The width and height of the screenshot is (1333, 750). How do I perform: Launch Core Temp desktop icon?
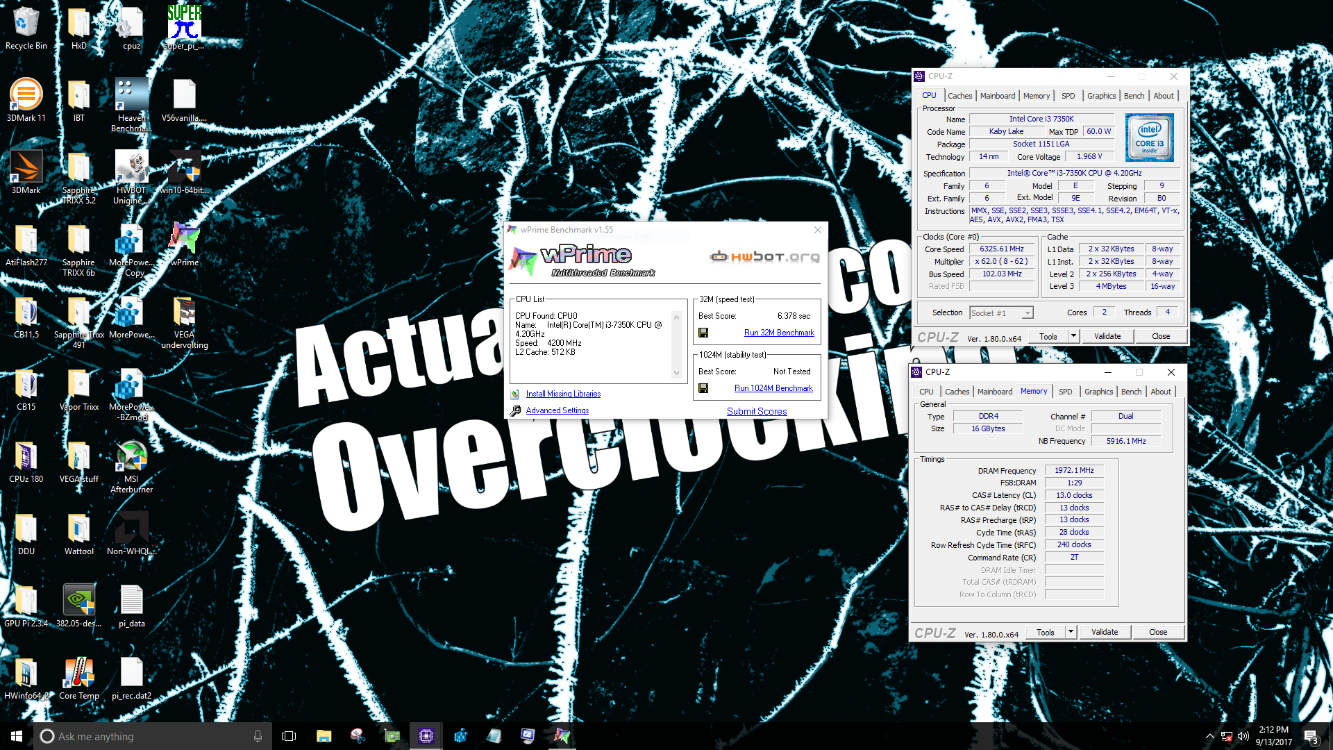coord(78,678)
